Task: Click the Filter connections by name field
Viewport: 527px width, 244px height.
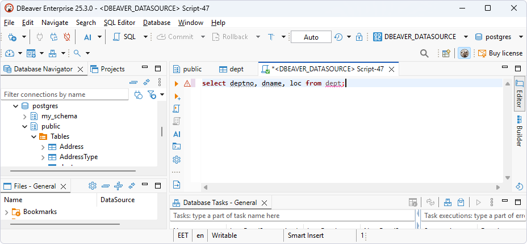Action: pos(65,95)
